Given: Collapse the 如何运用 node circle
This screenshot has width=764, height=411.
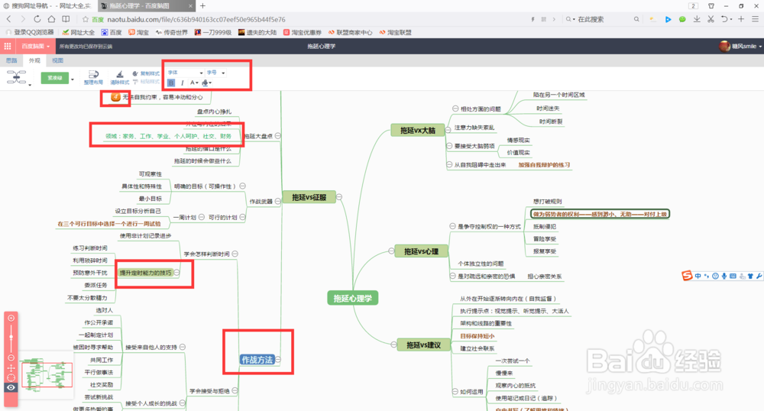Looking at the screenshot, I should click(x=455, y=392).
